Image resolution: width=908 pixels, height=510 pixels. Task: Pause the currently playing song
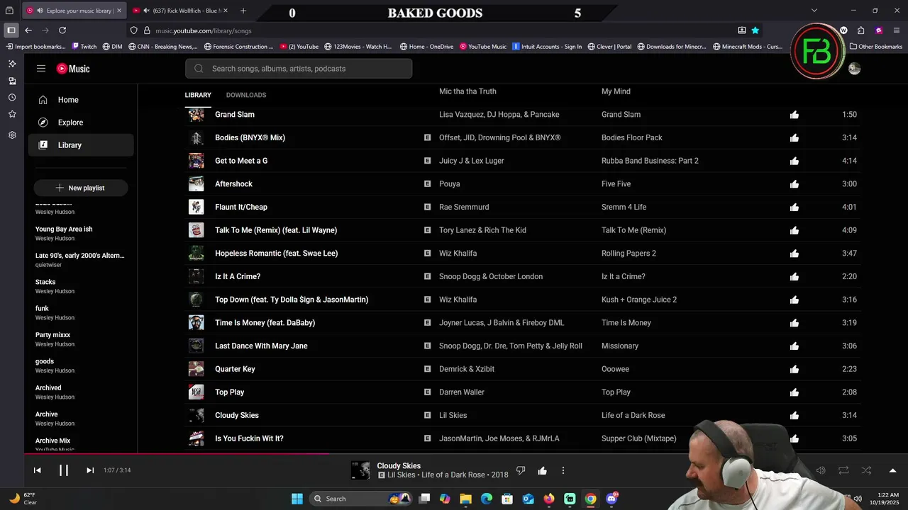[x=63, y=470]
